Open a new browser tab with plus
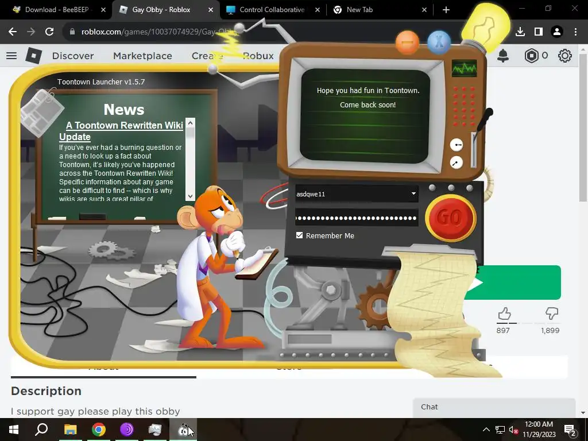 pyautogui.click(x=446, y=10)
